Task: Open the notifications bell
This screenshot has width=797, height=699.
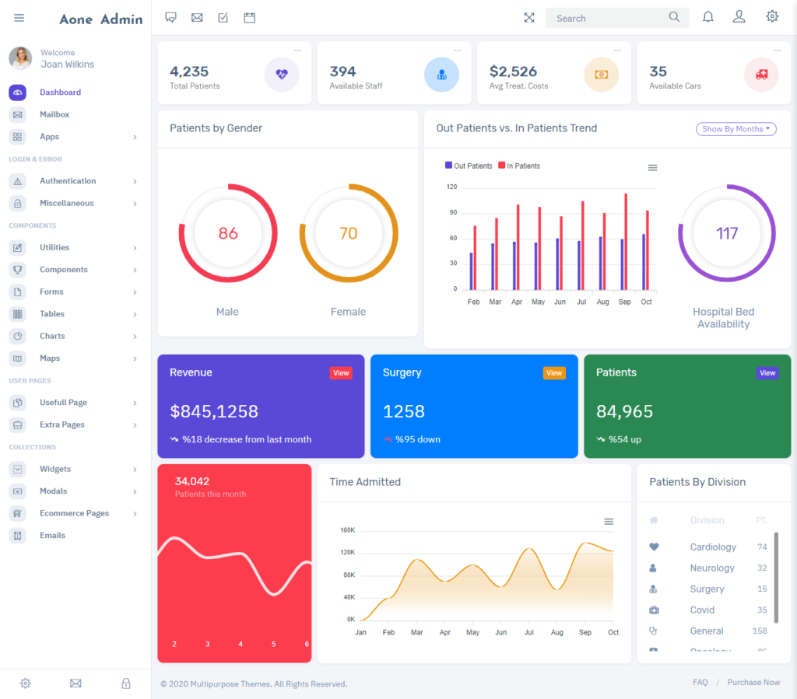Action: point(707,16)
